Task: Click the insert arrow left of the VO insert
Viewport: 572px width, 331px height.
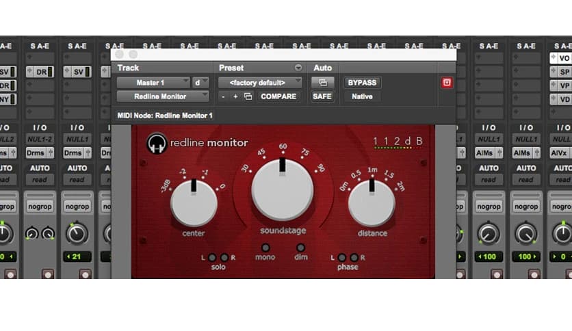Action: (554, 57)
